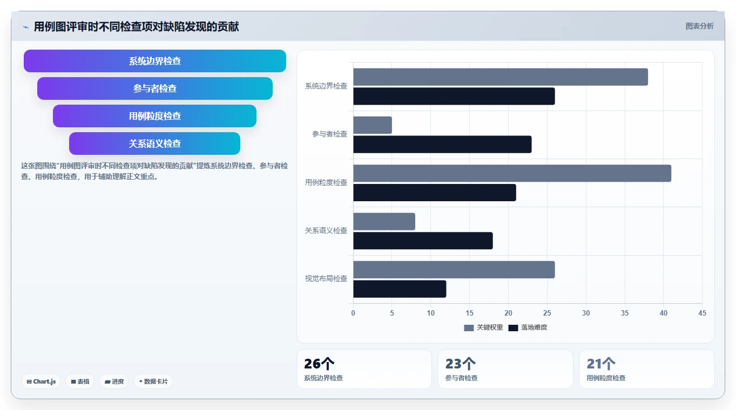
Task: Click the x-axis value 45
Action: click(702, 313)
